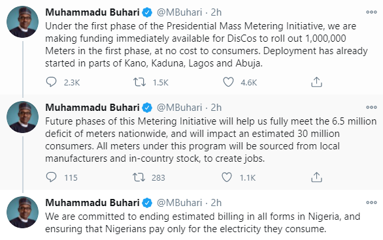
Task: Open more options menu on second tweet
Action: coord(371,107)
